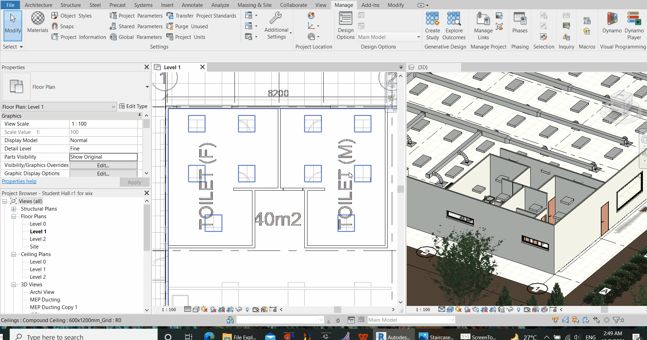Click Properties panel vertical scrollbar thumb
The image size is (647, 340).
coord(147,124)
